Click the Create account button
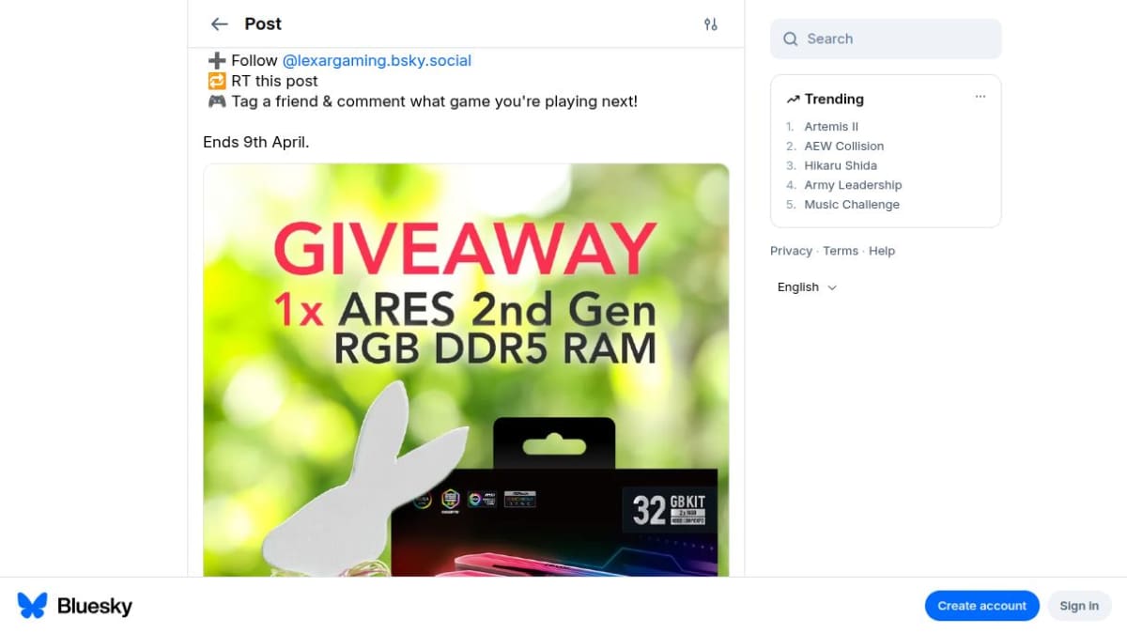The width and height of the screenshot is (1127, 634). tap(981, 606)
